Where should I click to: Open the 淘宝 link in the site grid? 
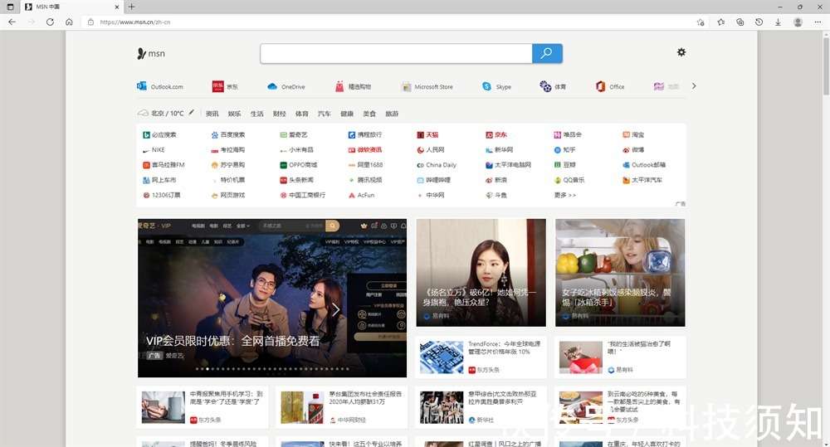(633, 135)
